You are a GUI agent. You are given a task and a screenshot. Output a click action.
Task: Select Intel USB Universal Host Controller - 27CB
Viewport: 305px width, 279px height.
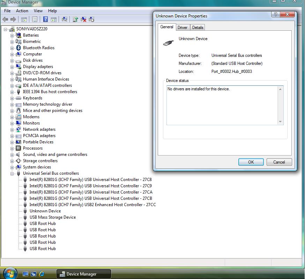click(91, 198)
